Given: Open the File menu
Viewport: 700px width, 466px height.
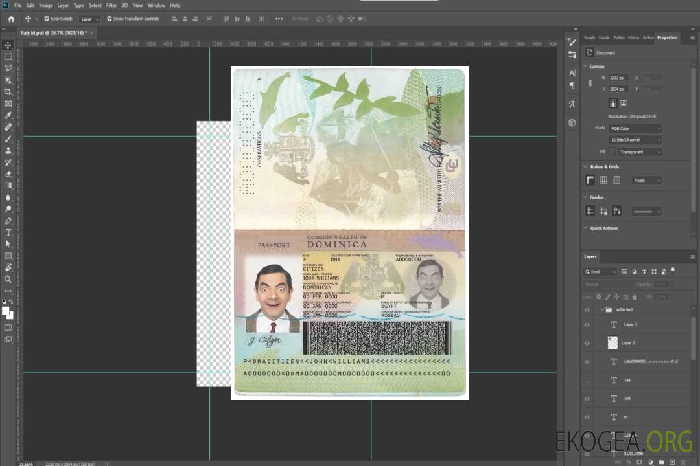Looking at the screenshot, I should 18,5.
